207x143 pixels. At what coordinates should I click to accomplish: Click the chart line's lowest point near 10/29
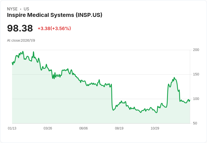pos(157,113)
